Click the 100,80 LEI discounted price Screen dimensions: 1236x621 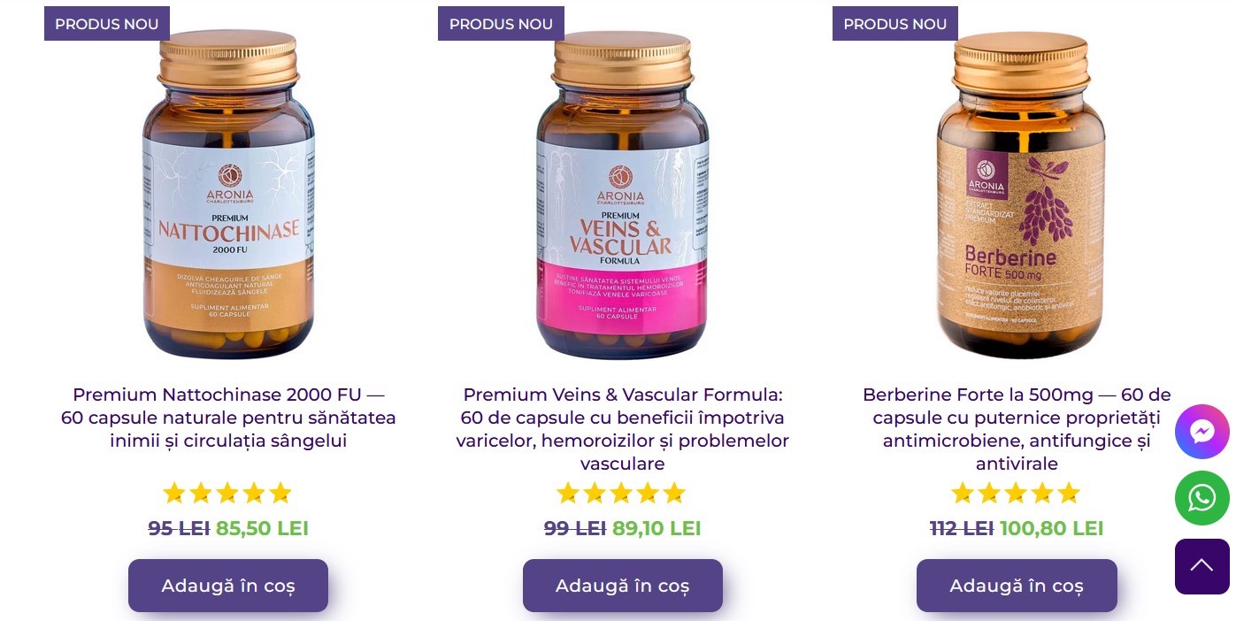tap(1052, 529)
